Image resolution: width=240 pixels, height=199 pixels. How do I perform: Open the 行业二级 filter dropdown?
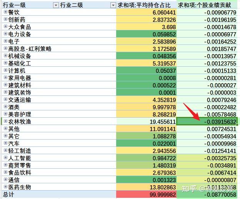tap(113, 5)
